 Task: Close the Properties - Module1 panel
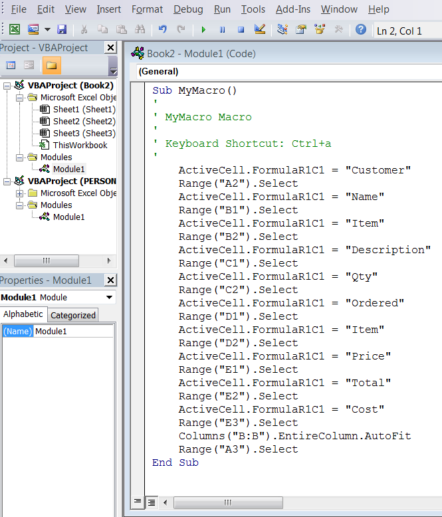point(110,280)
